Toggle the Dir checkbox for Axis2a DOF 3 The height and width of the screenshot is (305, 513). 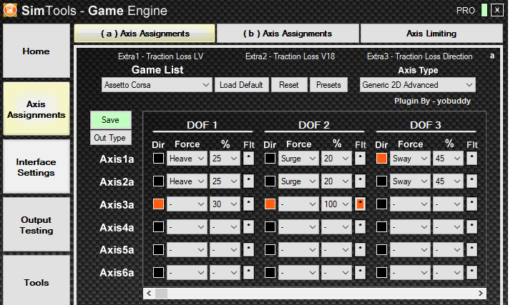click(382, 181)
